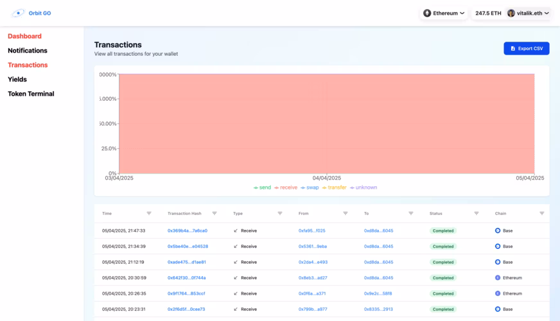Select Transactions in sidebar

28,65
